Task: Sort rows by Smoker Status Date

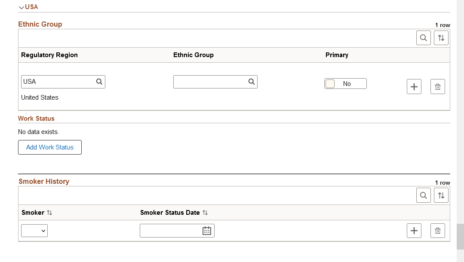Action: click(x=206, y=212)
